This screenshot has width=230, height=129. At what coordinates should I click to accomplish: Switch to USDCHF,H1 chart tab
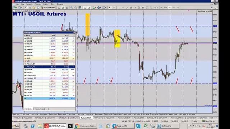pos(51,118)
